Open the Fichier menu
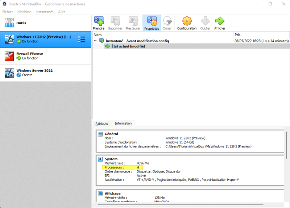Screen dimensions: 290x208 point(8,12)
